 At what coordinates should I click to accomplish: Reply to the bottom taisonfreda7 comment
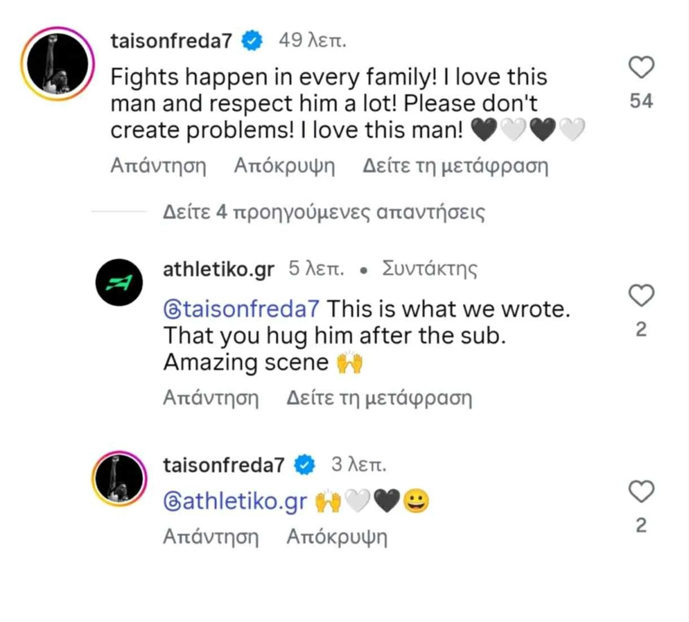[x=211, y=536]
